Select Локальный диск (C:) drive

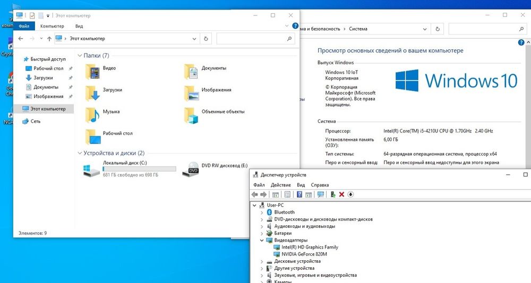pos(130,169)
